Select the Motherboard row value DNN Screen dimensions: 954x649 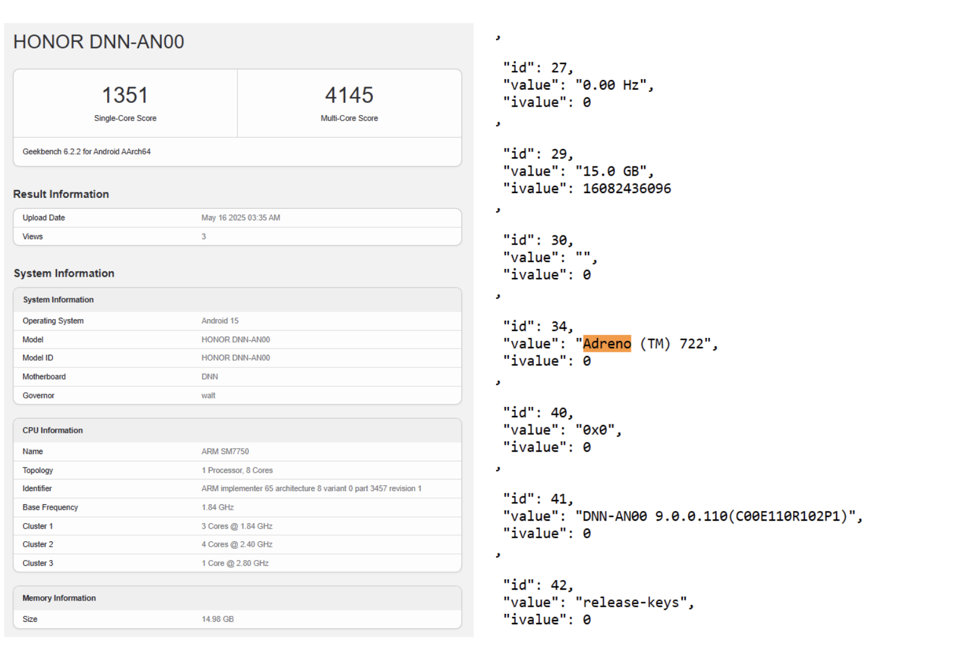click(209, 377)
